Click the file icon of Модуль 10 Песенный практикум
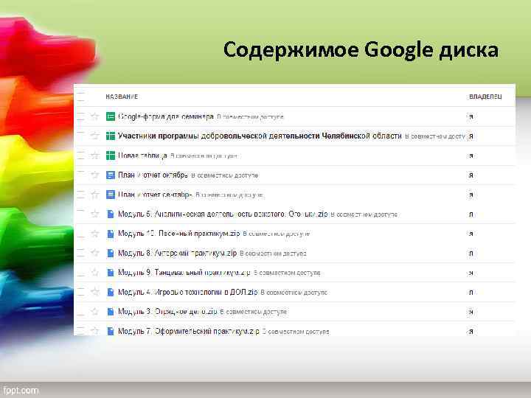Image resolution: width=531 pixels, height=398 pixels. [x=111, y=234]
